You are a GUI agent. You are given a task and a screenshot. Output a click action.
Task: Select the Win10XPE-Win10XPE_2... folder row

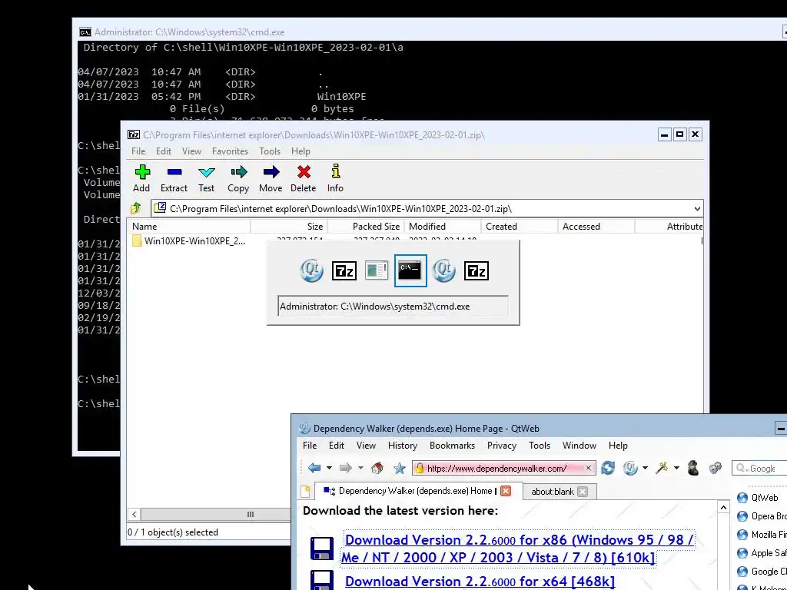(189, 241)
